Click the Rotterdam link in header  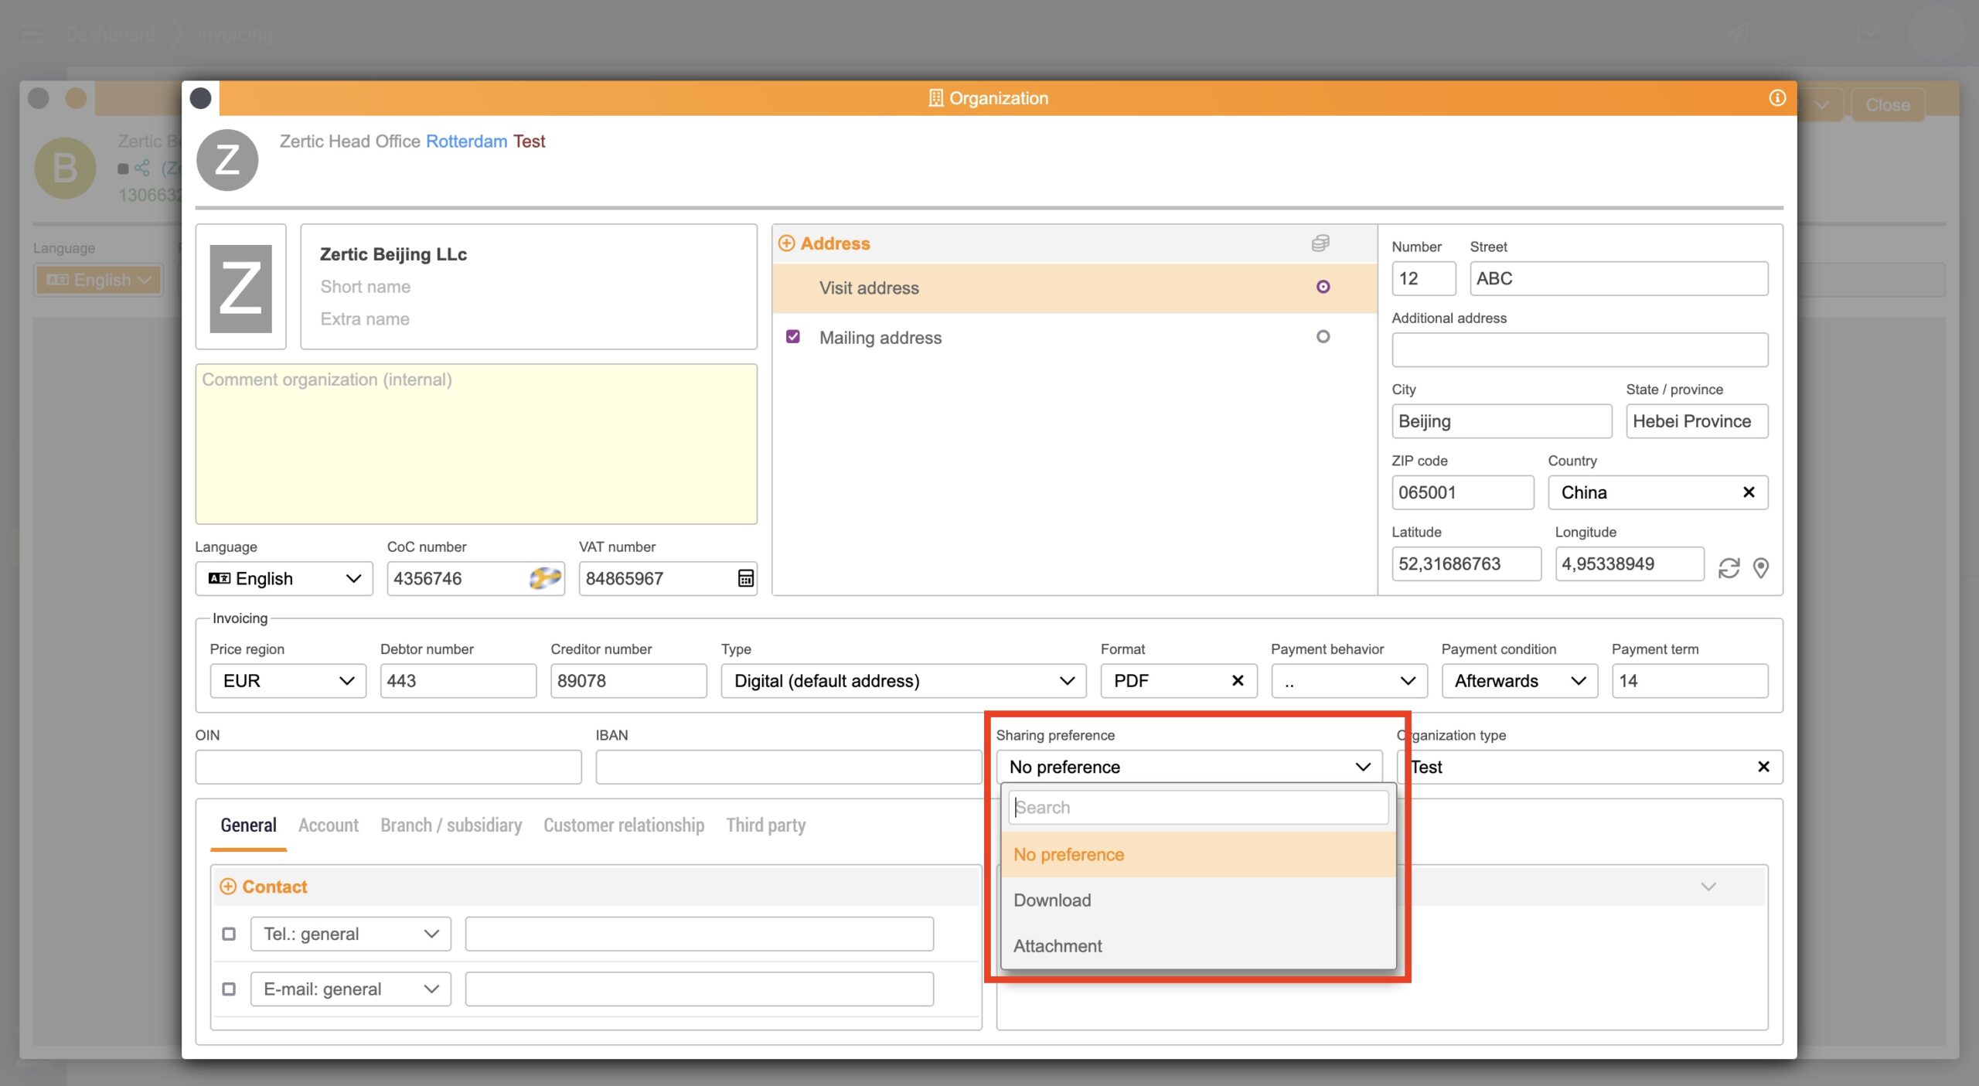tap(466, 141)
